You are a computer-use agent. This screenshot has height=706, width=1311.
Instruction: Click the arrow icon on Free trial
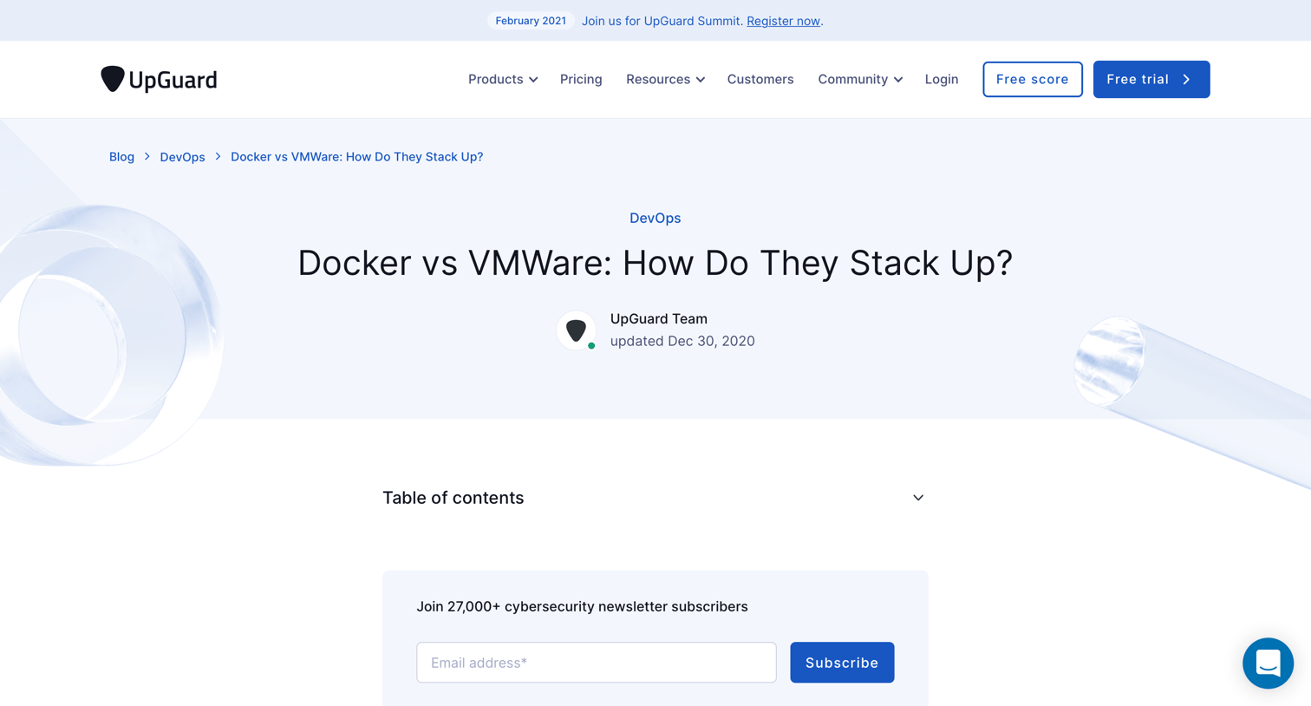coord(1186,80)
